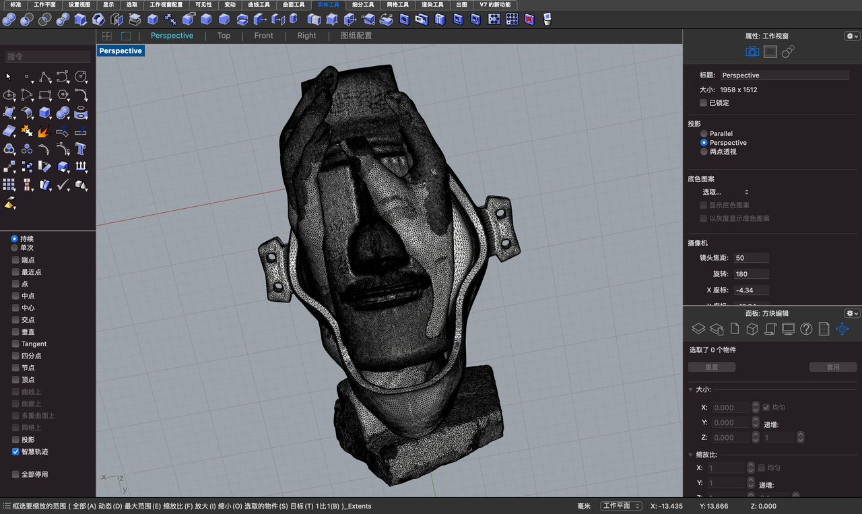This screenshot has width=862, height=514.
Task: Click the 标题 Perspective text field
Action: click(x=785, y=75)
